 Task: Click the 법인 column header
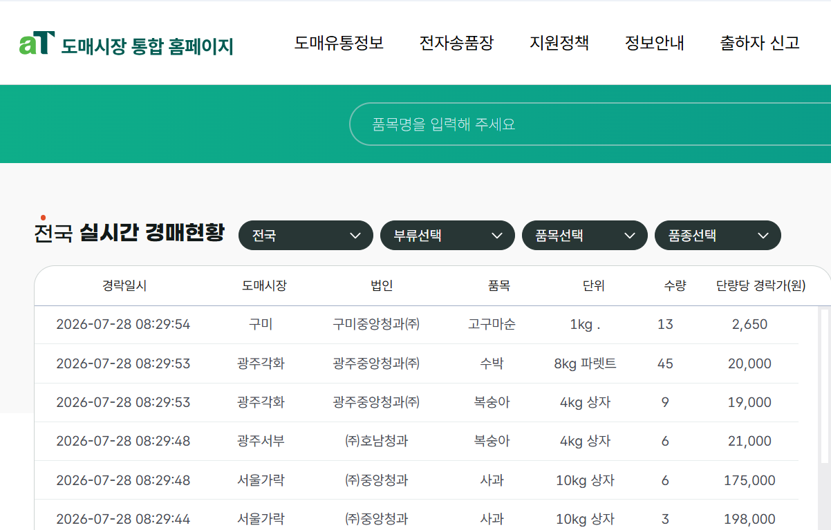pyautogui.click(x=382, y=285)
